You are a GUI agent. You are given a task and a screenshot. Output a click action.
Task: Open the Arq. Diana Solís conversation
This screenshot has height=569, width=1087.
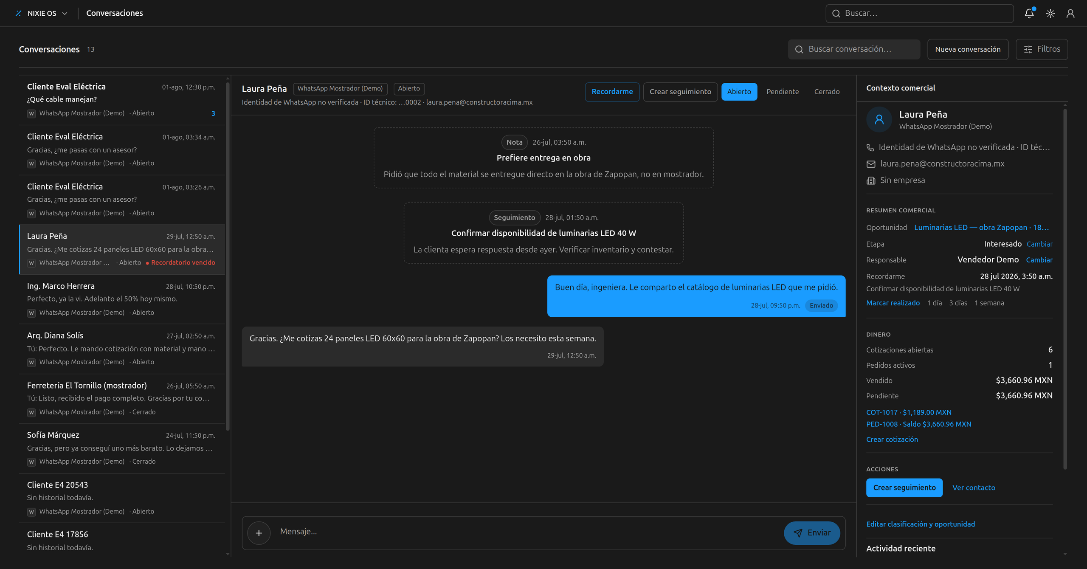[x=122, y=349]
